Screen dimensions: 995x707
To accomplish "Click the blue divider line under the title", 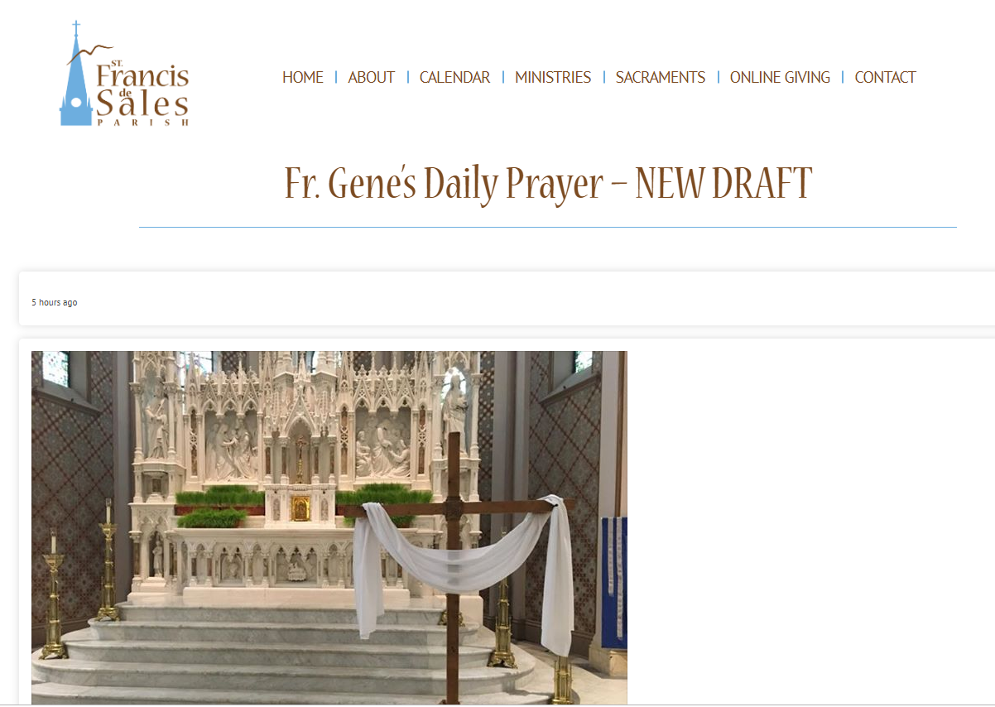I will (547, 227).
